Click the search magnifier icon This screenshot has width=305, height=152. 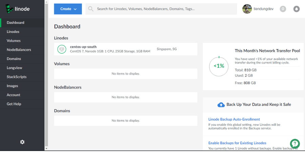[x=90, y=9]
